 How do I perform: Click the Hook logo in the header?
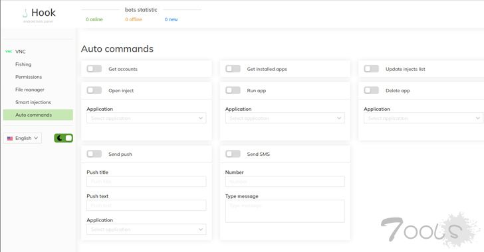[x=39, y=15]
